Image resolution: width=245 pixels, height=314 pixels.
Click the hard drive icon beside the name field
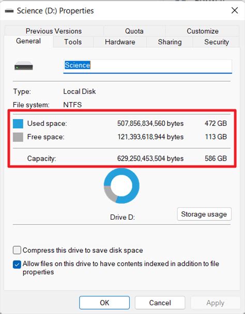(x=24, y=66)
